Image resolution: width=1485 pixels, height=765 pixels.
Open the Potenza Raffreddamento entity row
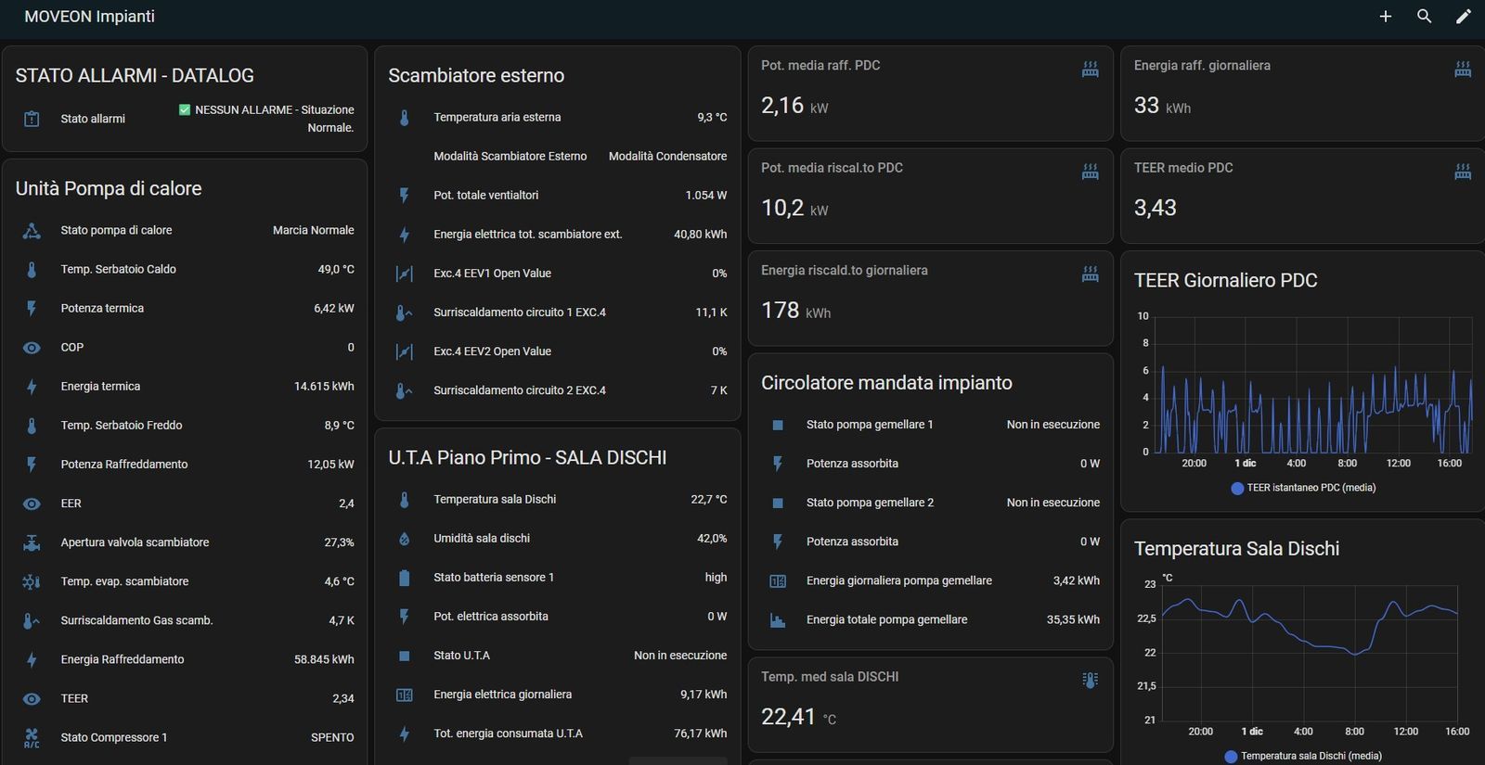185,465
